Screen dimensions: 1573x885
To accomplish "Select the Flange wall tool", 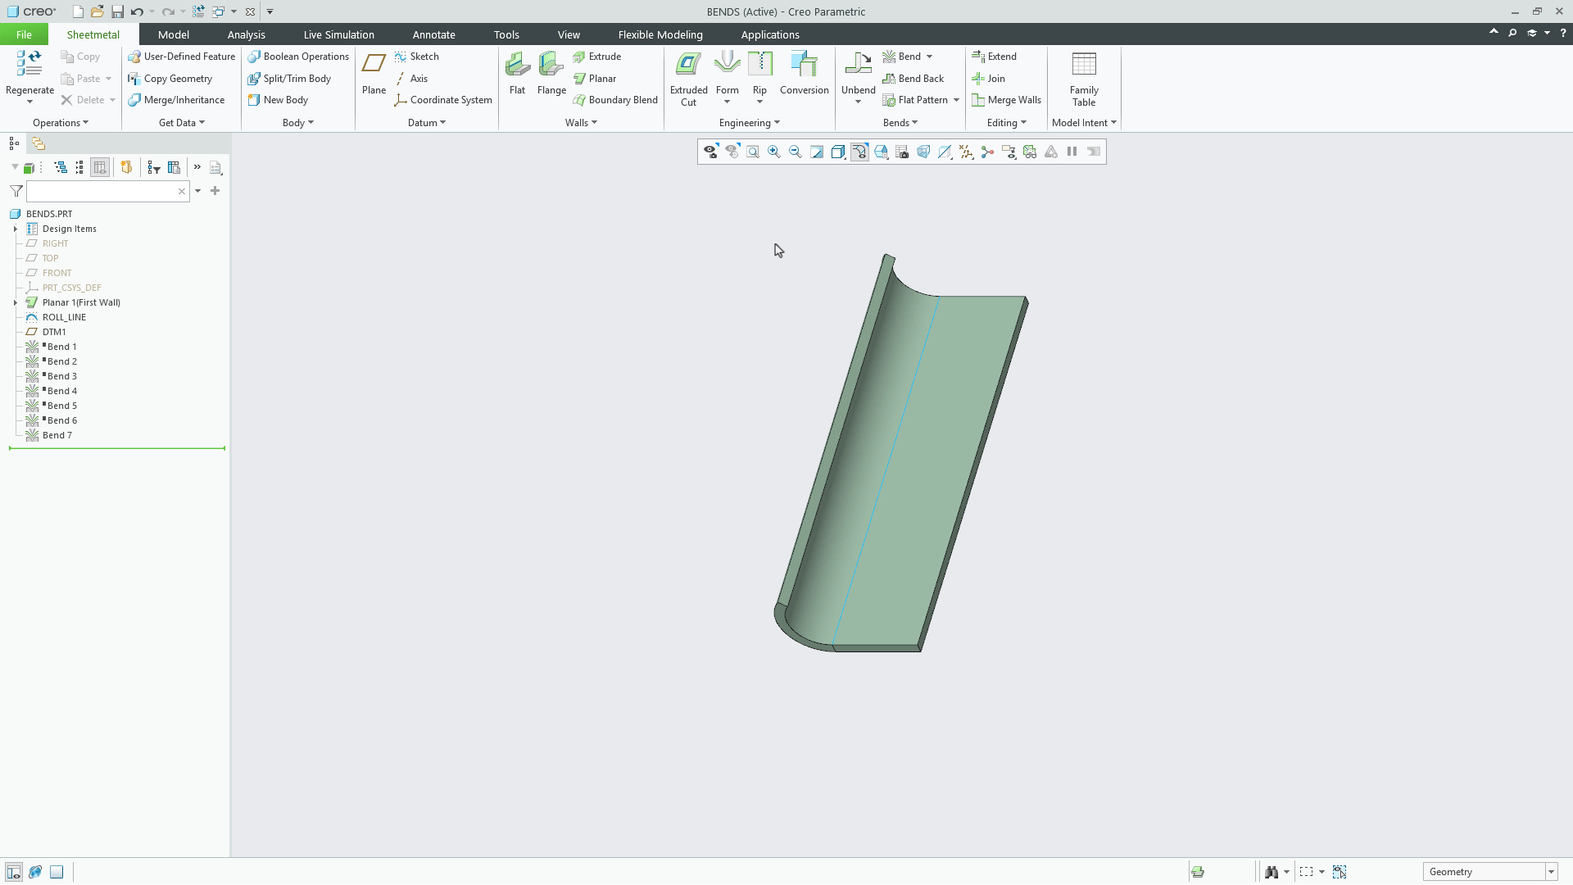I will (551, 72).
